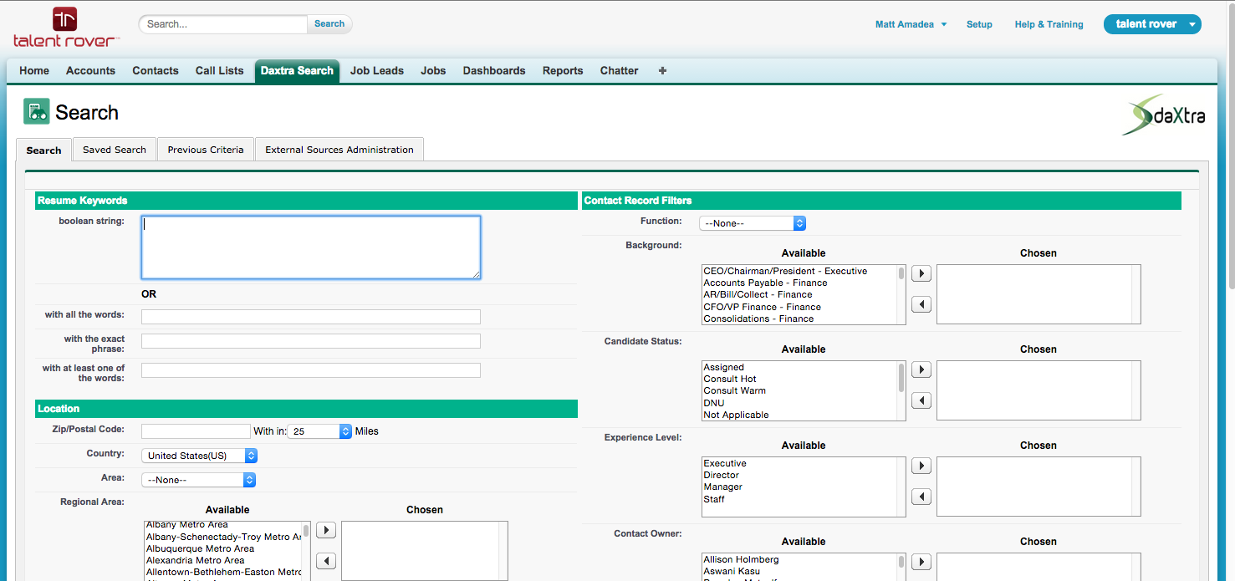Select 'Assigned' candidate status
1235x581 pixels.
[x=723, y=367]
